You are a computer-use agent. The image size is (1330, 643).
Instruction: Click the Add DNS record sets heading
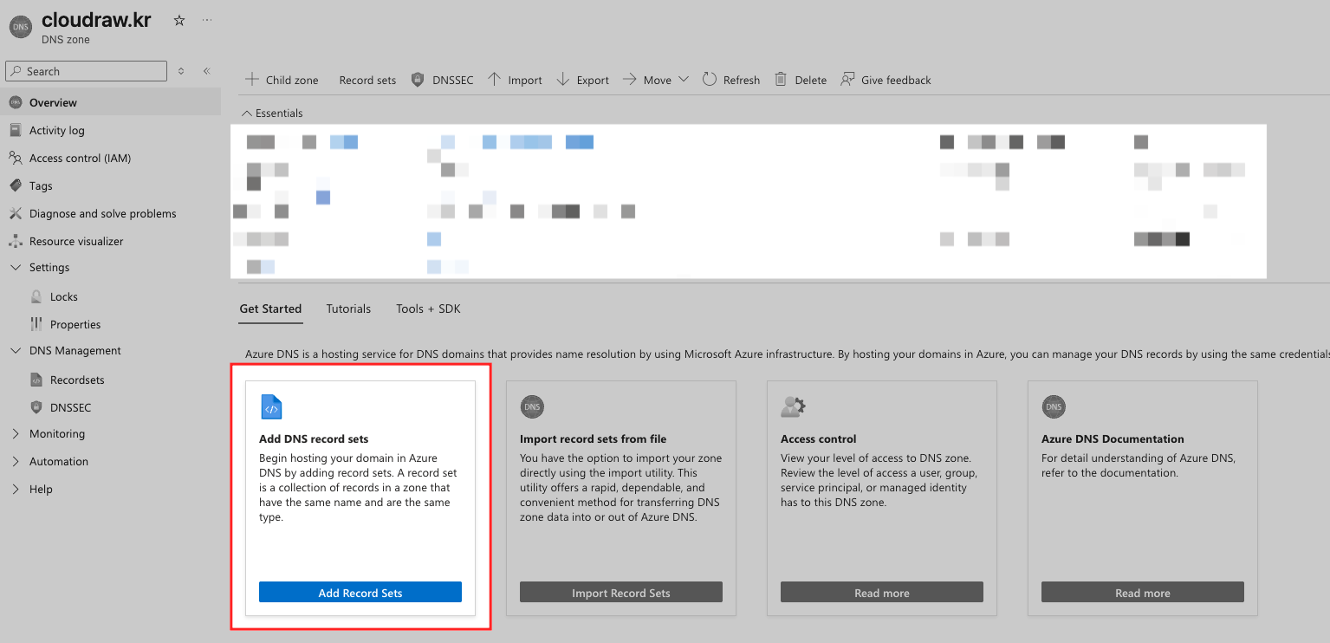[314, 438]
